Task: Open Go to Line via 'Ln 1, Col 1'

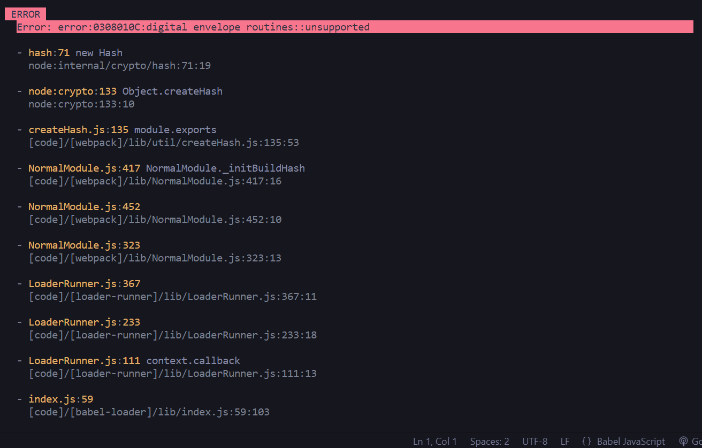Action: [x=434, y=441]
